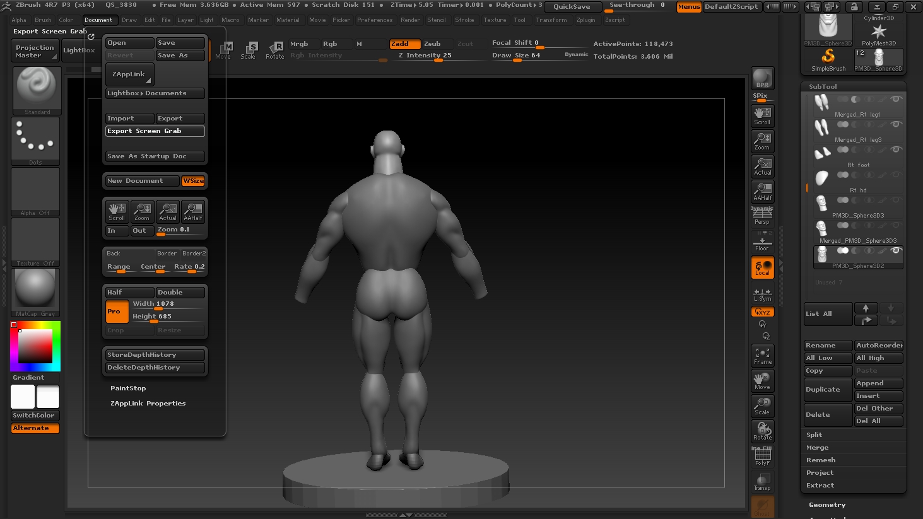Click the Frame icon in right shelf

[x=762, y=356]
